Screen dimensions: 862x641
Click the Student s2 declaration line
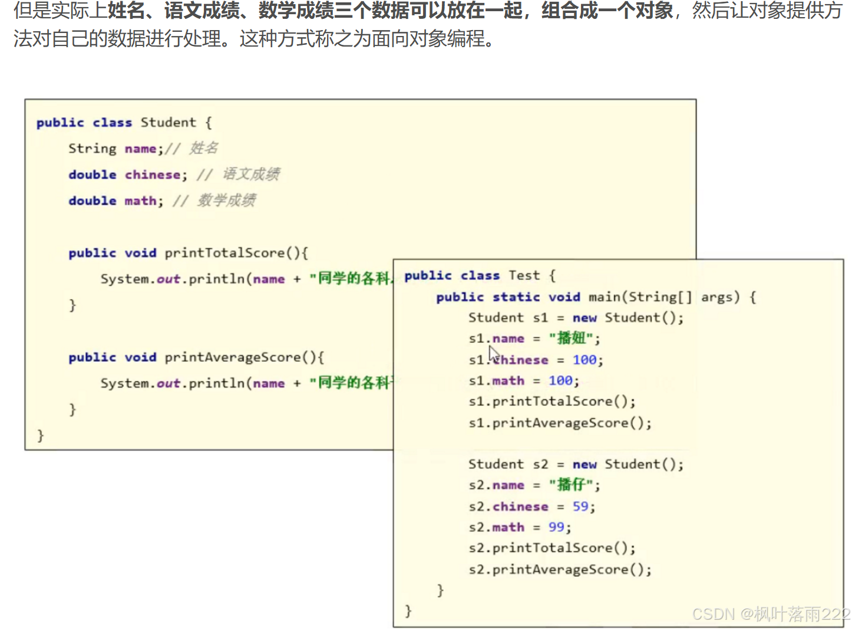coord(574,464)
